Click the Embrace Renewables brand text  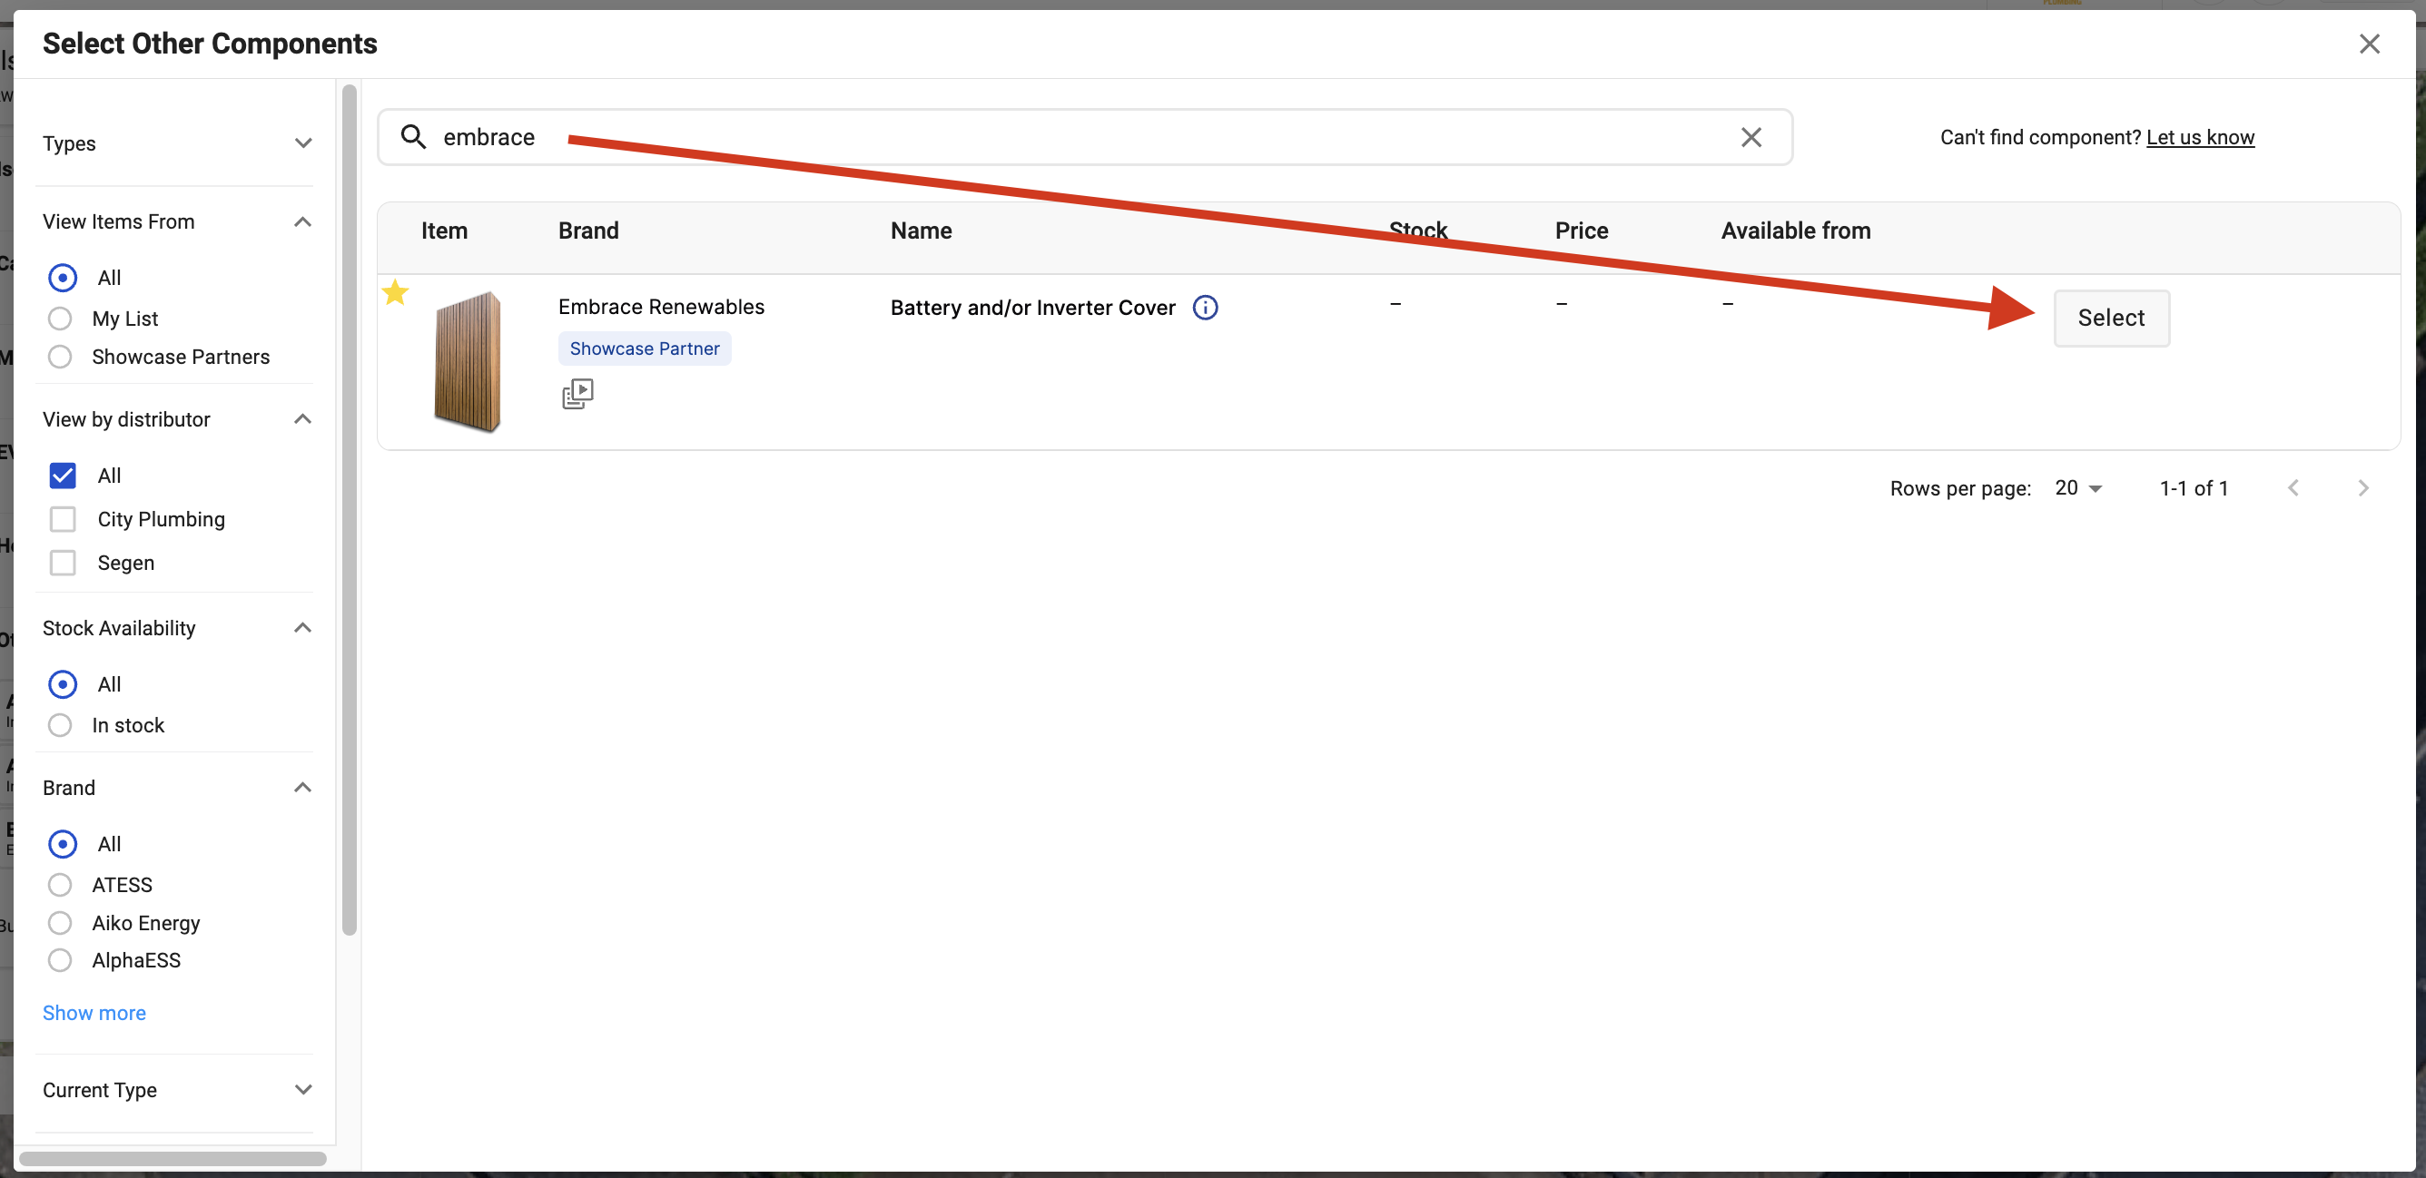click(x=661, y=307)
